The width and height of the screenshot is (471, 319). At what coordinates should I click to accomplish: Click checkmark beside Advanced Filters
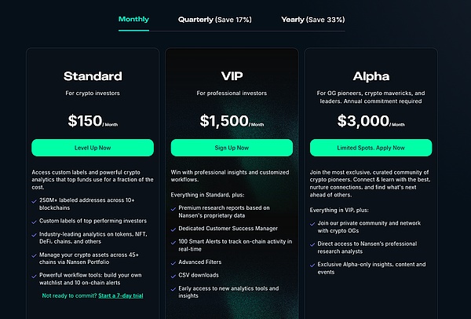tap(173, 262)
